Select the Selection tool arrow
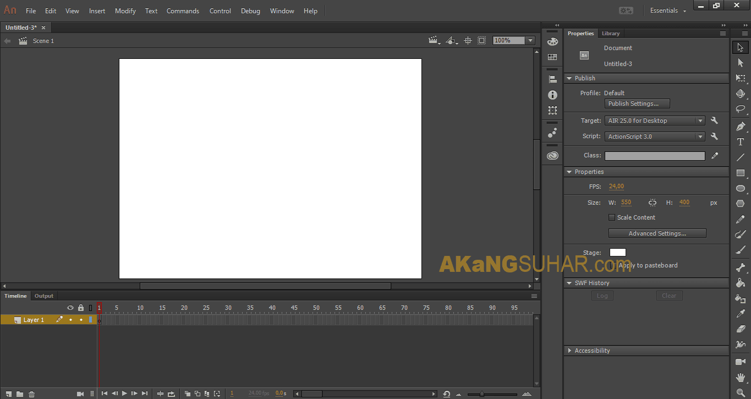The width and height of the screenshot is (751, 399). (x=741, y=47)
